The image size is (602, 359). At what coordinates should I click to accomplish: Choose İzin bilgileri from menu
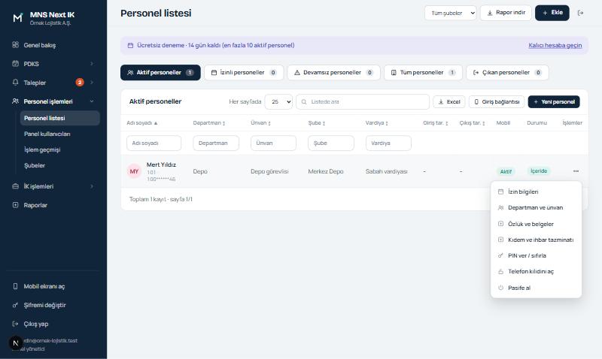coord(536,192)
